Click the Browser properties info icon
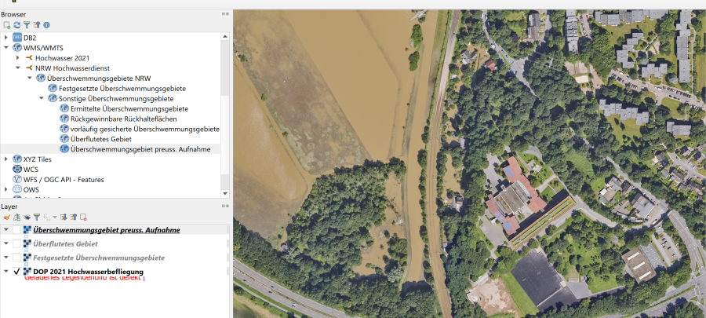 click(x=46, y=25)
